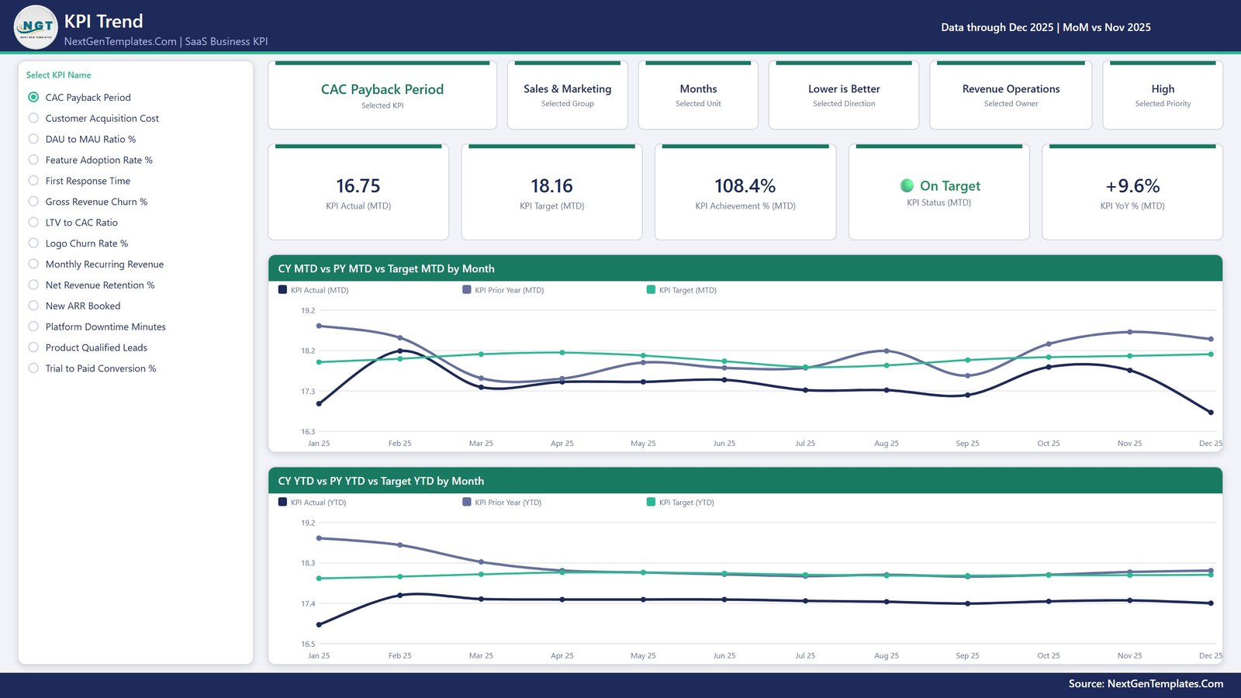Click the Select KPI Name heading
Screen dimensions: 1241x698
coord(59,75)
